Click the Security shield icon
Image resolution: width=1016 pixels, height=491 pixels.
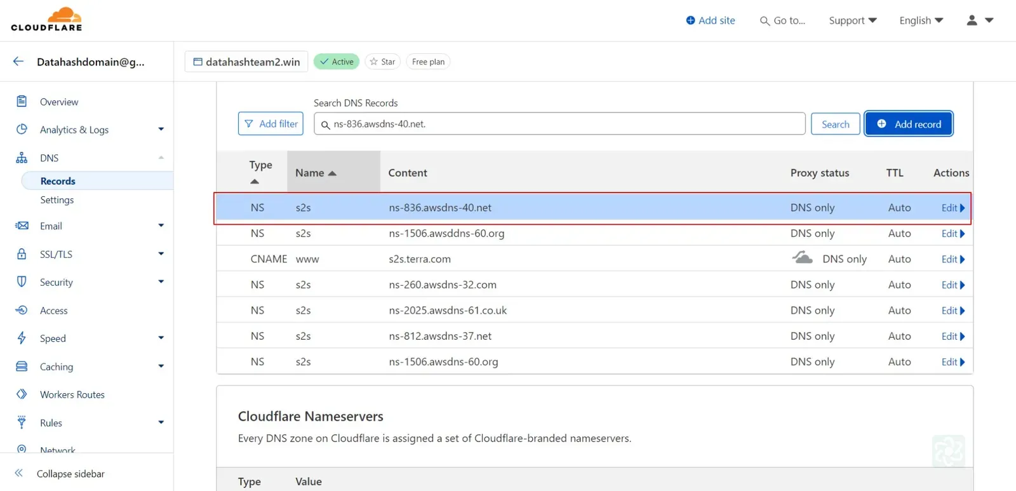[x=22, y=281]
